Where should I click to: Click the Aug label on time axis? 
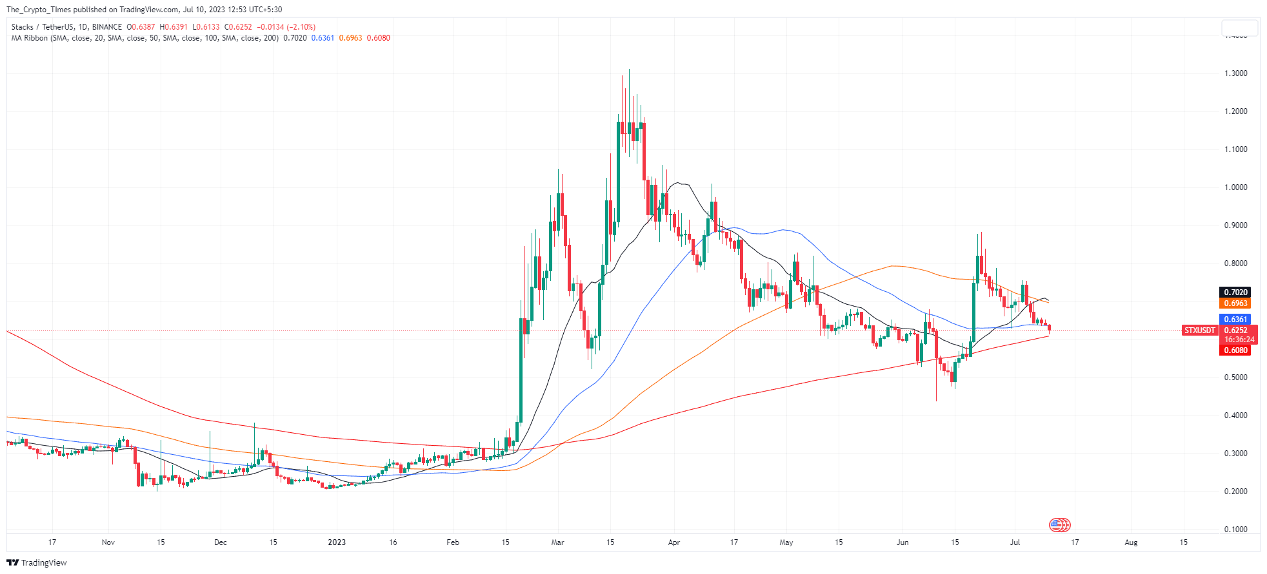click(1131, 542)
